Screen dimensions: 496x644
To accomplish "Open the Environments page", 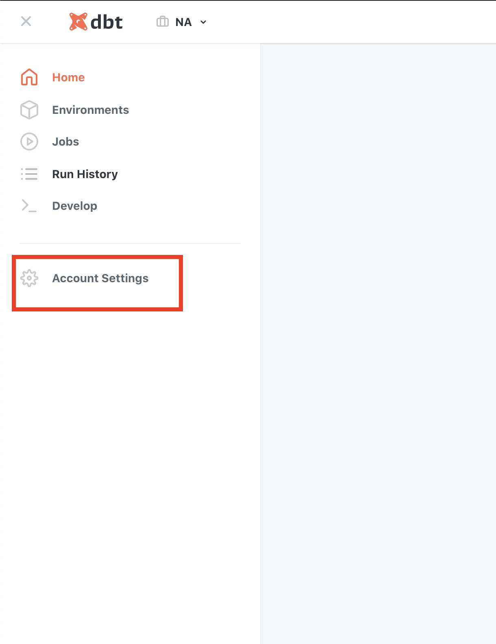I will (x=90, y=110).
